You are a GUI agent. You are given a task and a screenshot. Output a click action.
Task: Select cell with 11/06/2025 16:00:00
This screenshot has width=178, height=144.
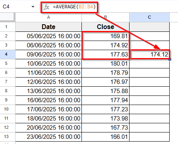click(48, 73)
